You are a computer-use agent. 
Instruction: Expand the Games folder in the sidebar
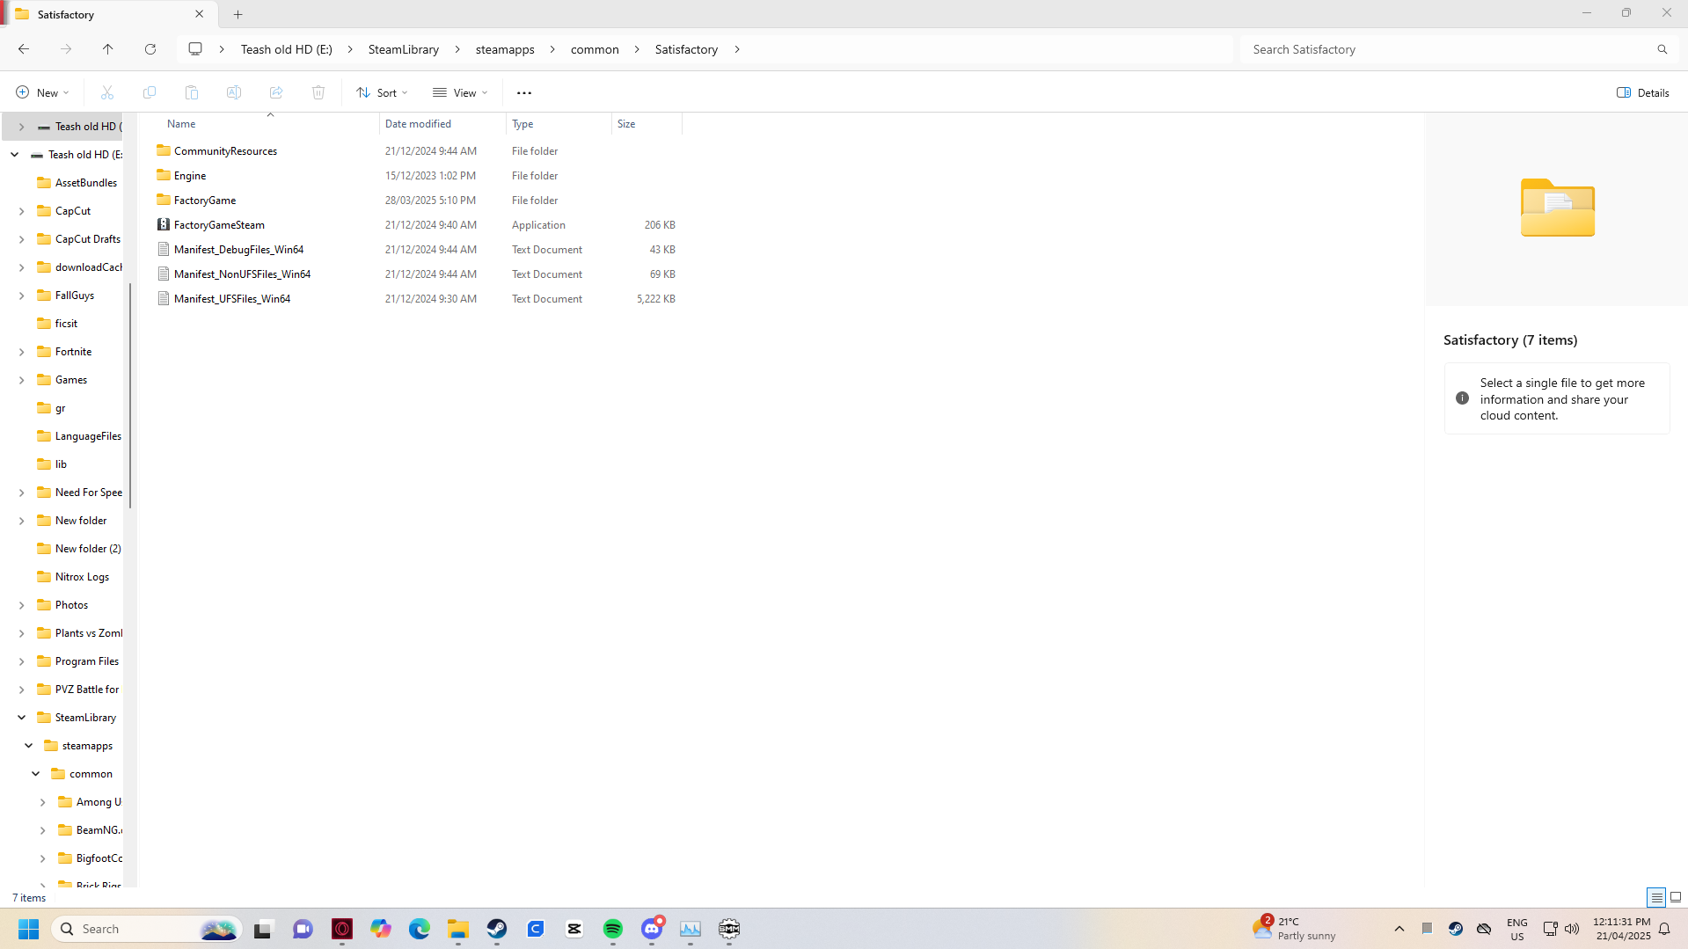click(21, 379)
